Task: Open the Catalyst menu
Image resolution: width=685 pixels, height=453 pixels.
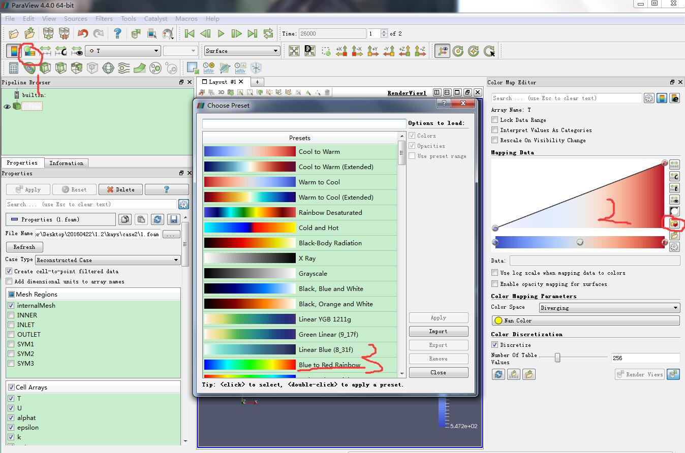Action: [155, 19]
